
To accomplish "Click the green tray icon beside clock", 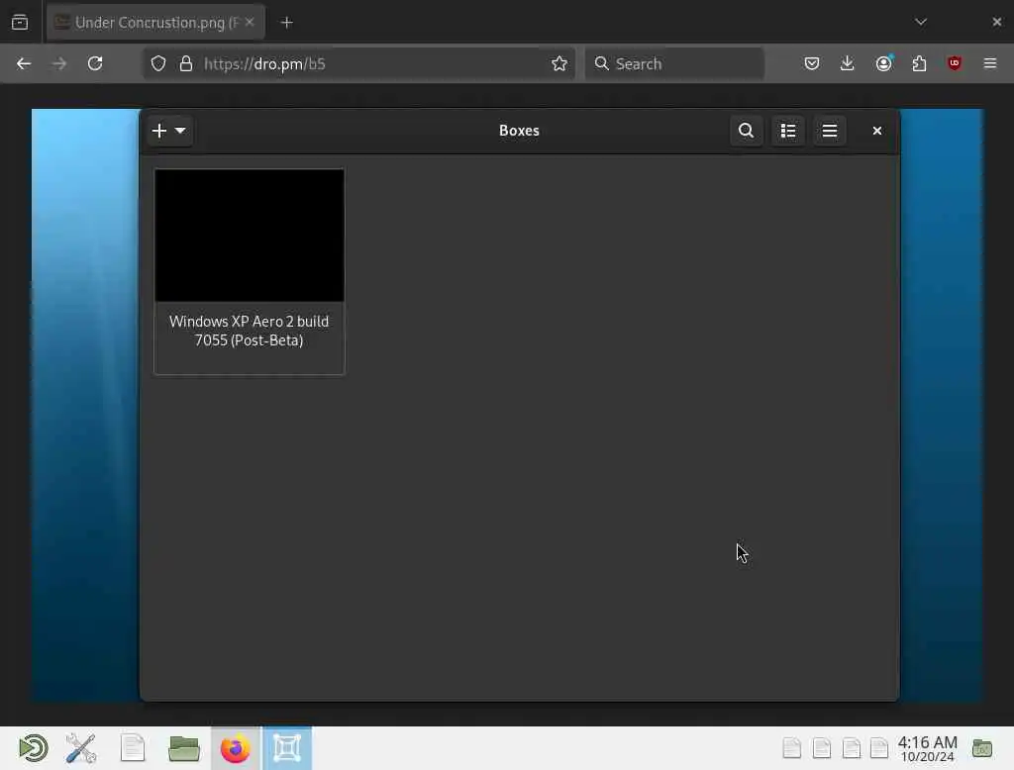I will click(981, 748).
